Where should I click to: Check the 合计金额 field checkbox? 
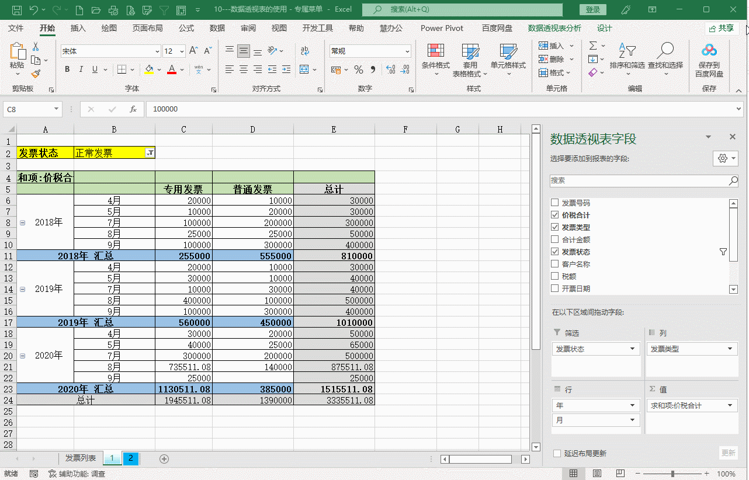point(555,239)
